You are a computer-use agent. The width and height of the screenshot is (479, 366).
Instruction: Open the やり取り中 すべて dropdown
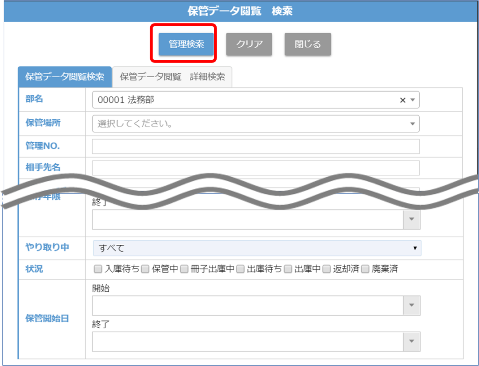[257, 248]
